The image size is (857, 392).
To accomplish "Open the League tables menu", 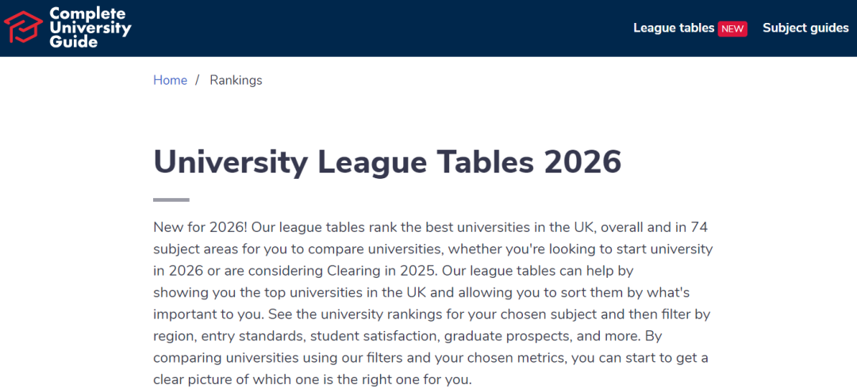I will [673, 28].
